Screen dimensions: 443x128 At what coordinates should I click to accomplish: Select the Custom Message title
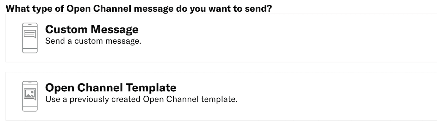pos(92,29)
